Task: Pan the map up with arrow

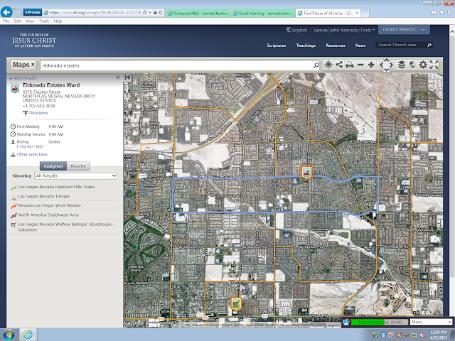Action: (x=386, y=60)
